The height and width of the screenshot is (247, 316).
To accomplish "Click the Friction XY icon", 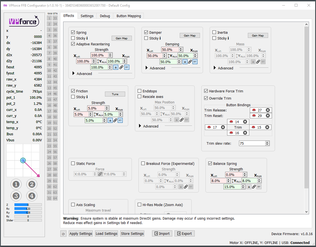I will (120, 120).
